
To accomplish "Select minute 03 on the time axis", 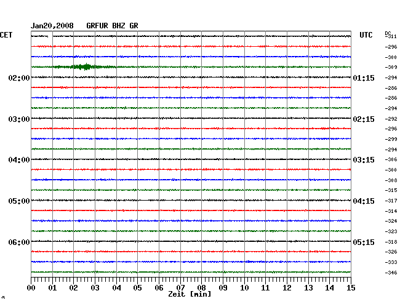I will click(x=95, y=287).
